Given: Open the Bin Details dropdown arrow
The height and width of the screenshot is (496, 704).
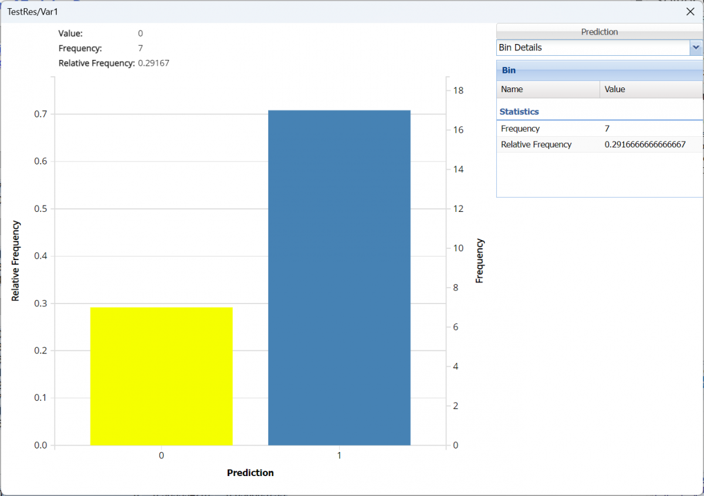Looking at the screenshot, I should (696, 48).
